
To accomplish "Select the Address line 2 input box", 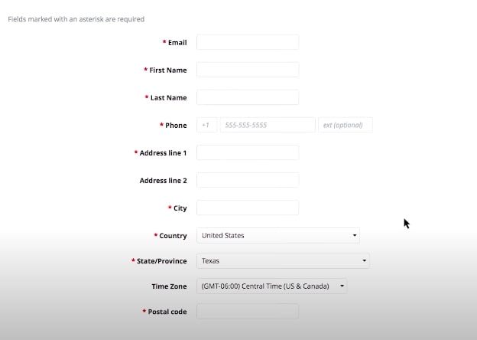I will (247, 180).
